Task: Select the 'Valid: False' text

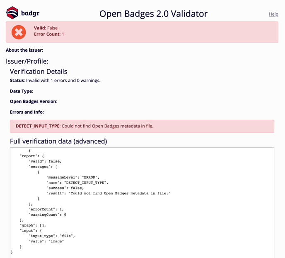Action: [46, 28]
